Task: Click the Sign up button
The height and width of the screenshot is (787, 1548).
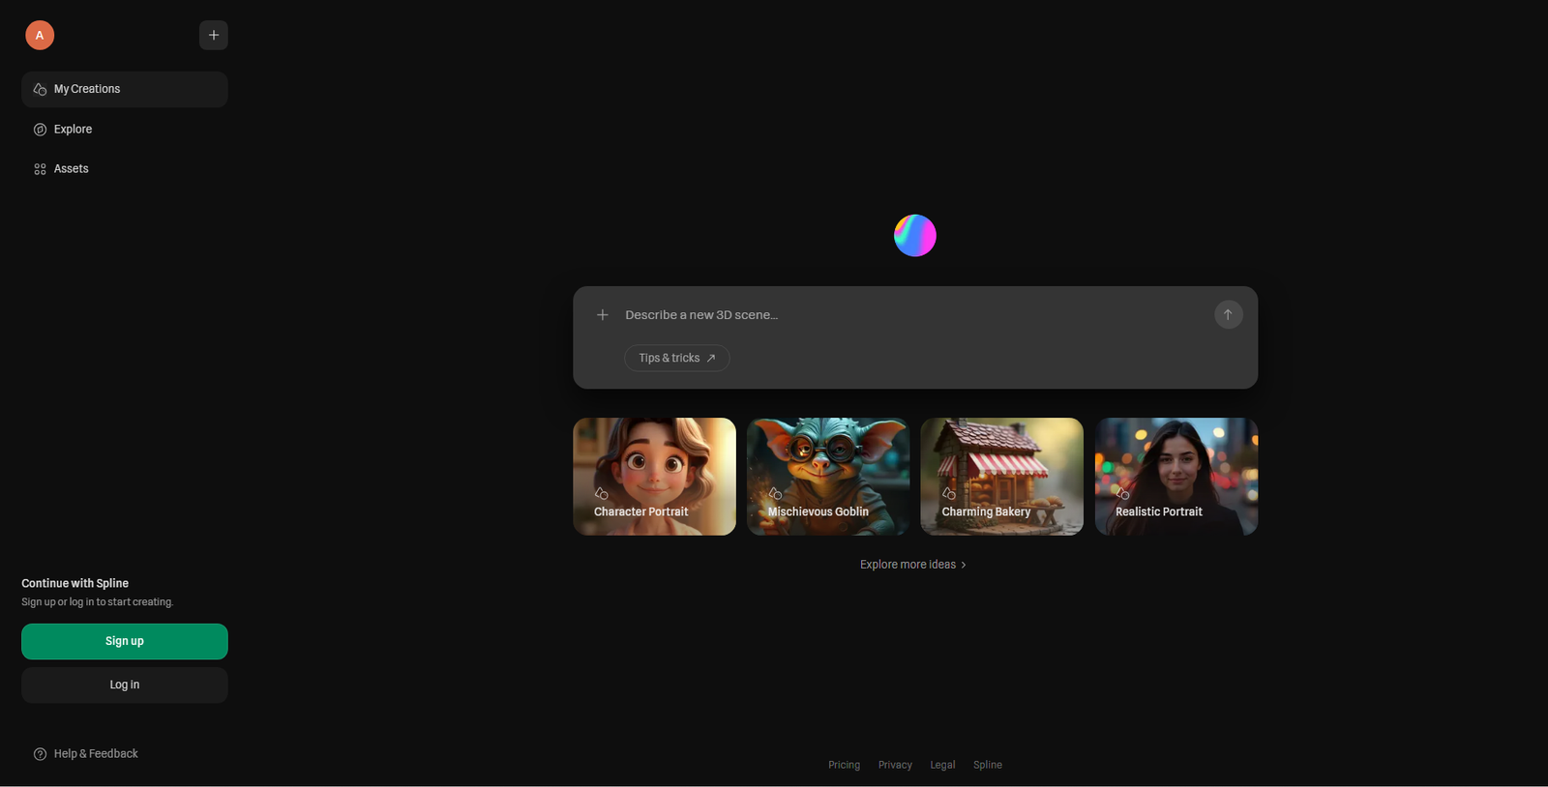Action: (125, 641)
